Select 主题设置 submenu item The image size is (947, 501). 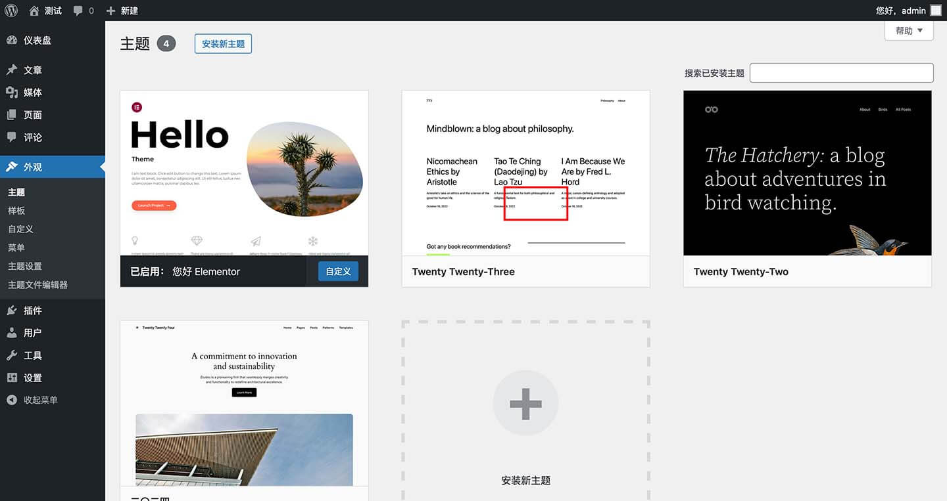click(25, 266)
